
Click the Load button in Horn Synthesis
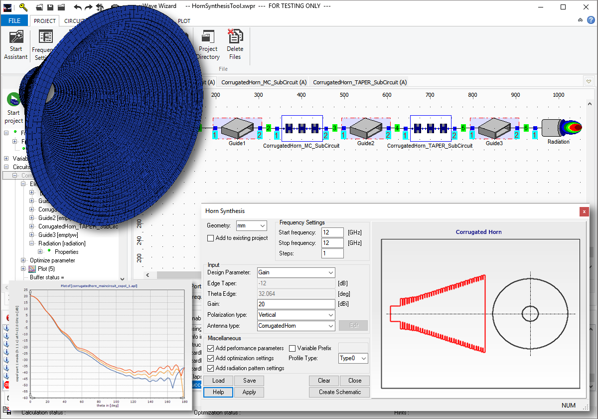(218, 381)
